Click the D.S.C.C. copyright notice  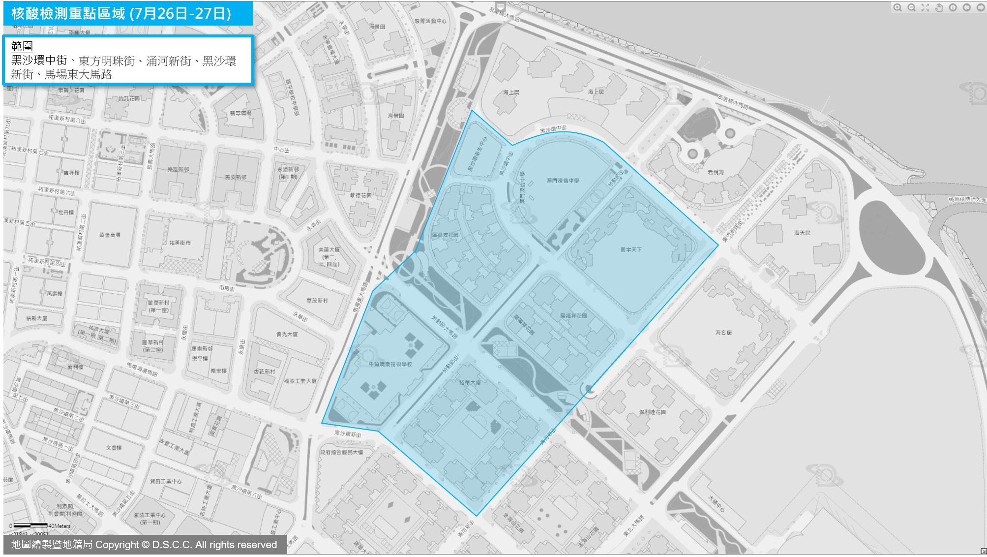tap(145, 545)
